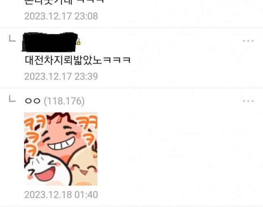Open the three-dots menu on the 23:39 comment
This screenshot has width=263, height=207.
248,41
